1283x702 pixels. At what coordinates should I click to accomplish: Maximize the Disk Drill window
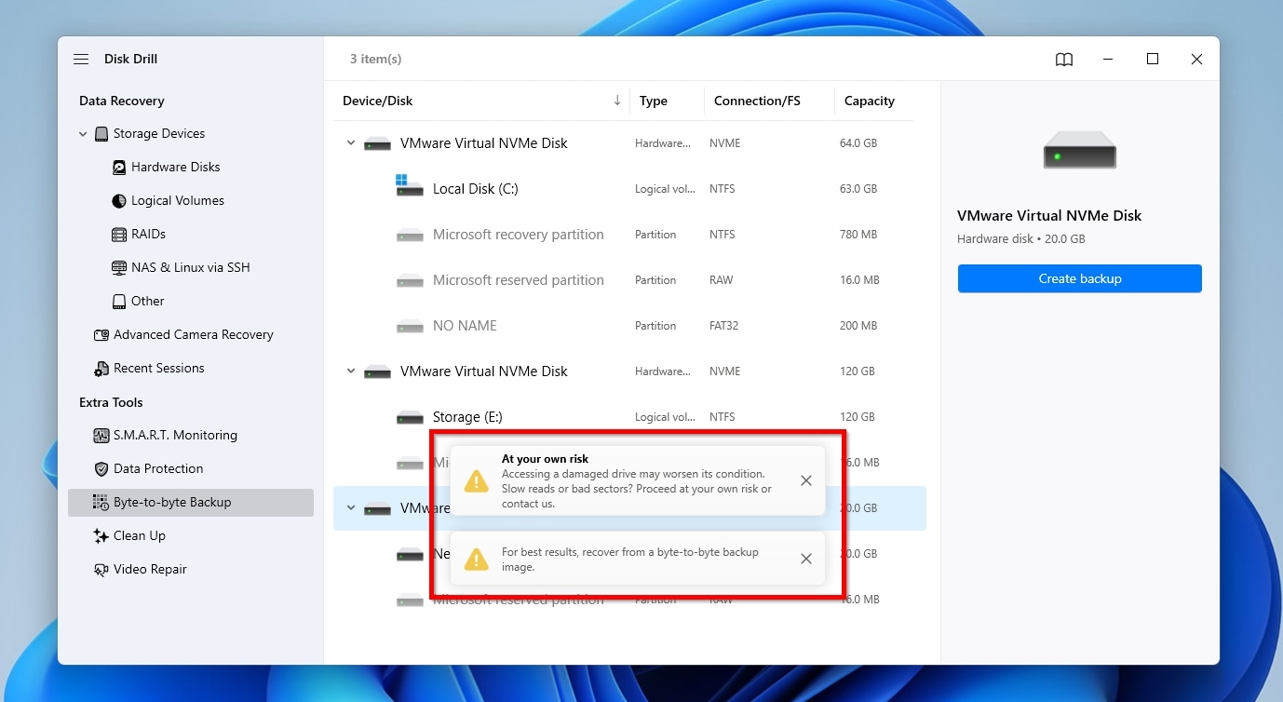pos(1153,59)
